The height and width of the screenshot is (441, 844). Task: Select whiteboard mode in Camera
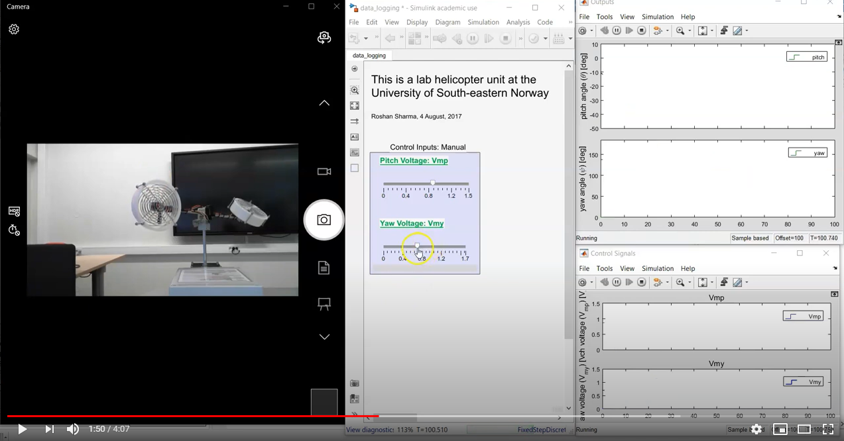[x=324, y=304]
